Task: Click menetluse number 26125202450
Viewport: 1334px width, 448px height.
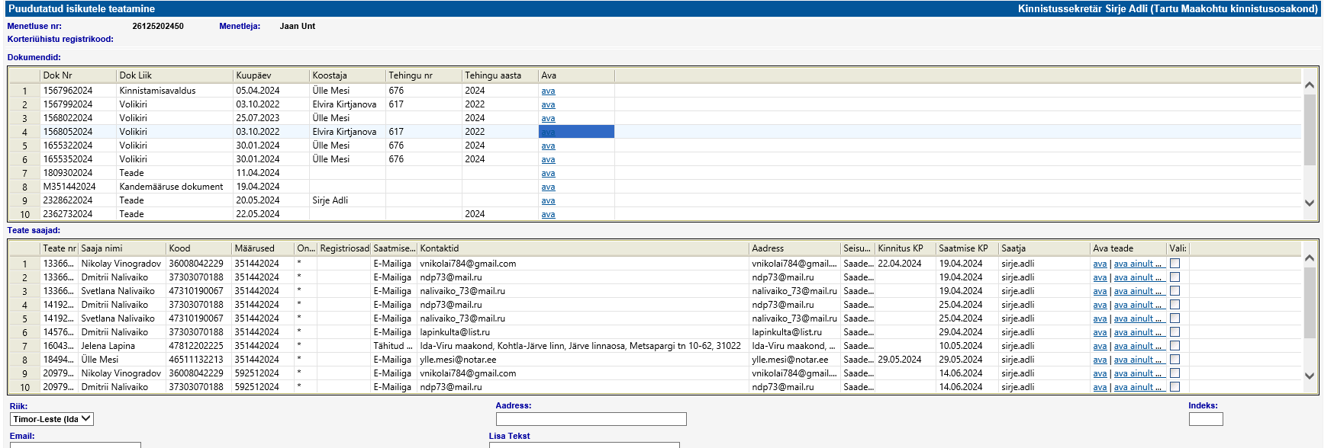Action: click(158, 26)
